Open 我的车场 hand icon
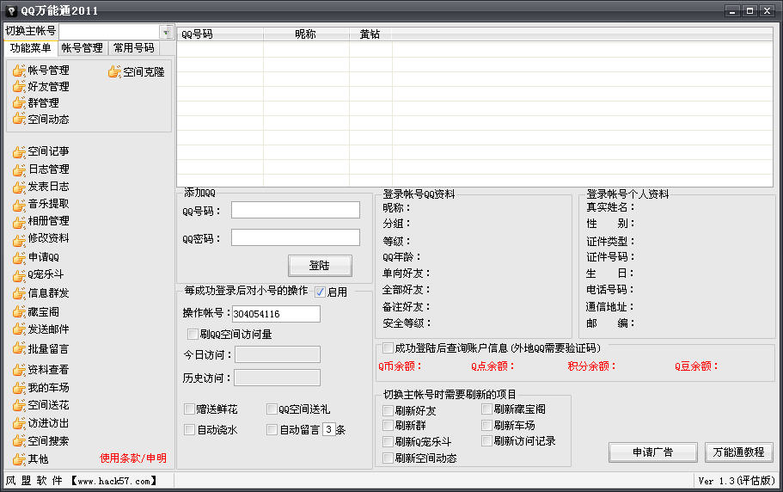The height and width of the screenshot is (492, 783). click(19, 388)
